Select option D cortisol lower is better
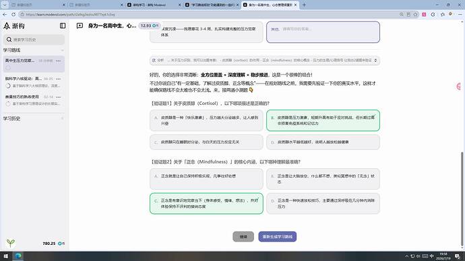The width and height of the screenshot is (465, 261). pos(323,142)
